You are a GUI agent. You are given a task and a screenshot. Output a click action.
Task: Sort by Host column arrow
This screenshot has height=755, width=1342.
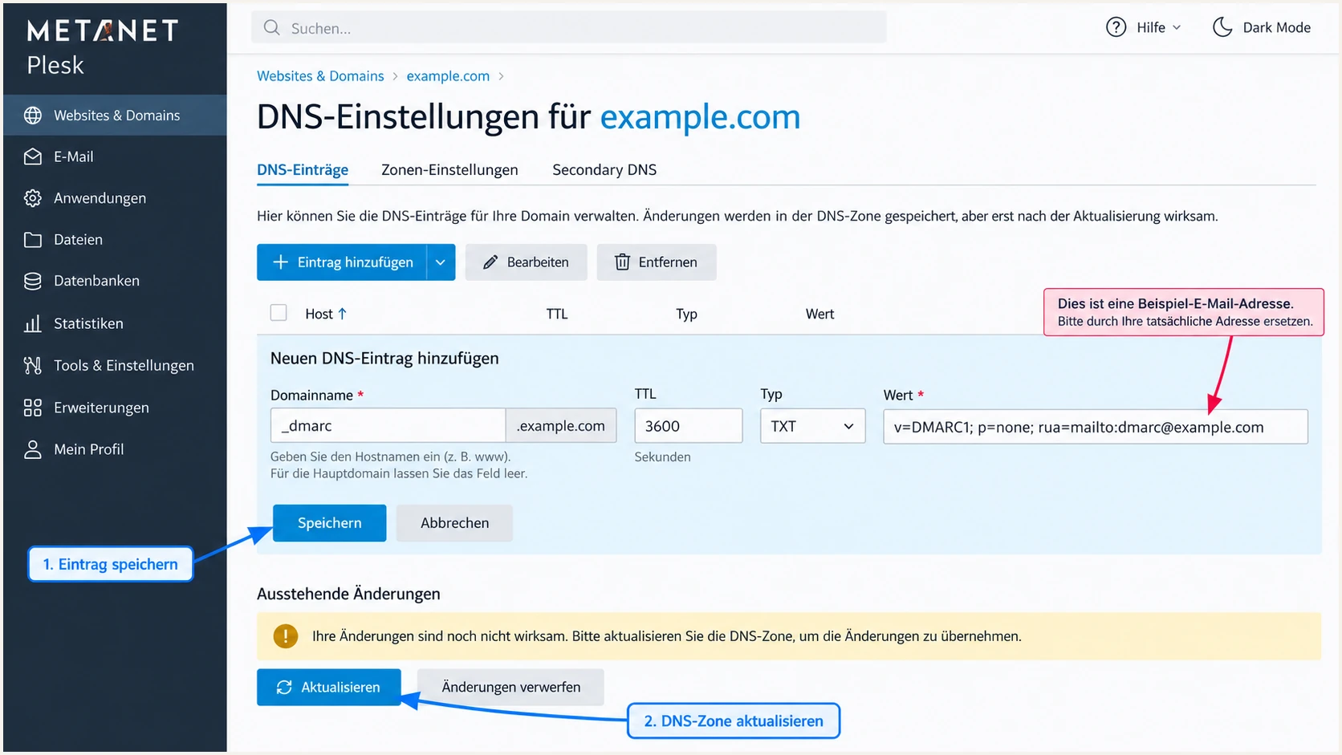point(342,314)
